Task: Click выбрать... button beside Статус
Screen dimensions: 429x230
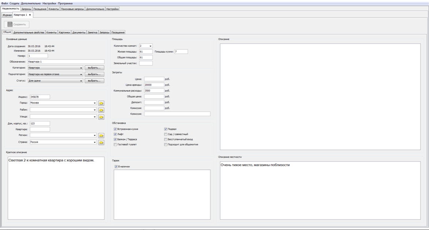Action: click(x=94, y=81)
